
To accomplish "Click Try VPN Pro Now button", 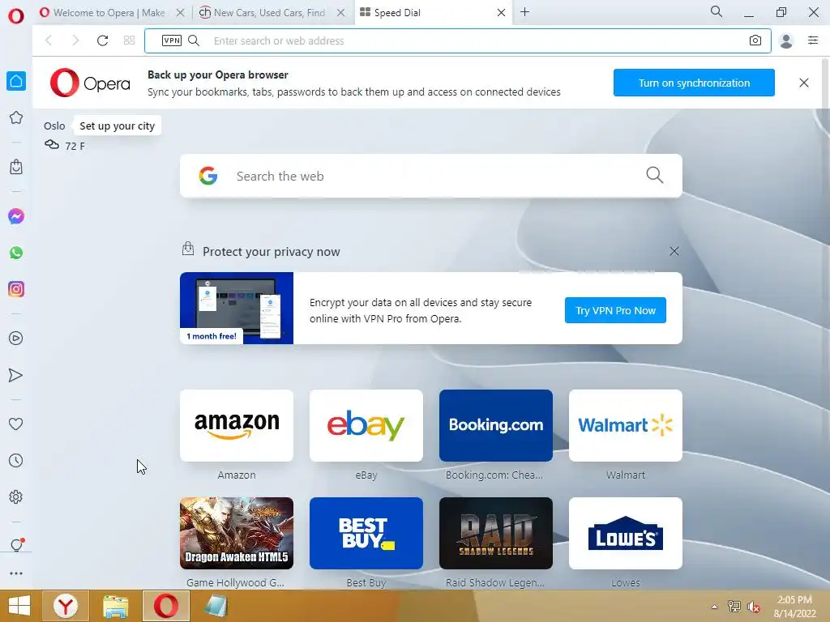I will 615,310.
